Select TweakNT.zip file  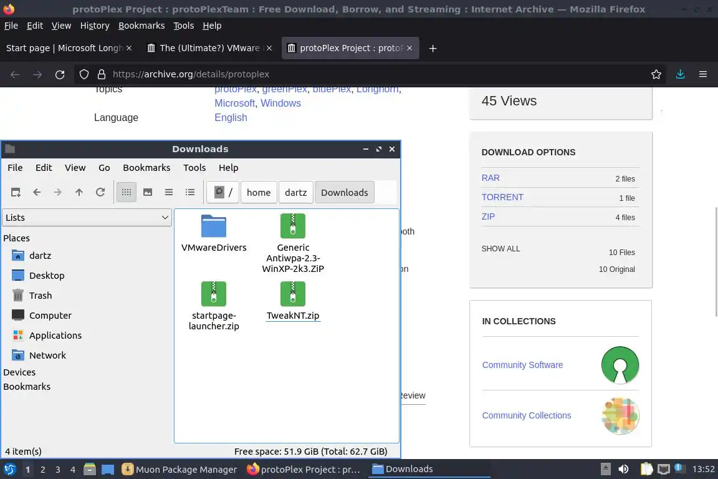click(293, 301)
